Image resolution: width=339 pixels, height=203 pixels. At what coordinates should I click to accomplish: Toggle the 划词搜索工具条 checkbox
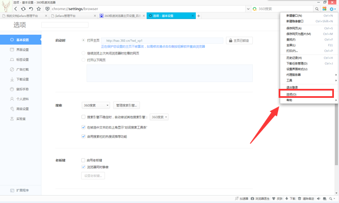coord(83,127)
